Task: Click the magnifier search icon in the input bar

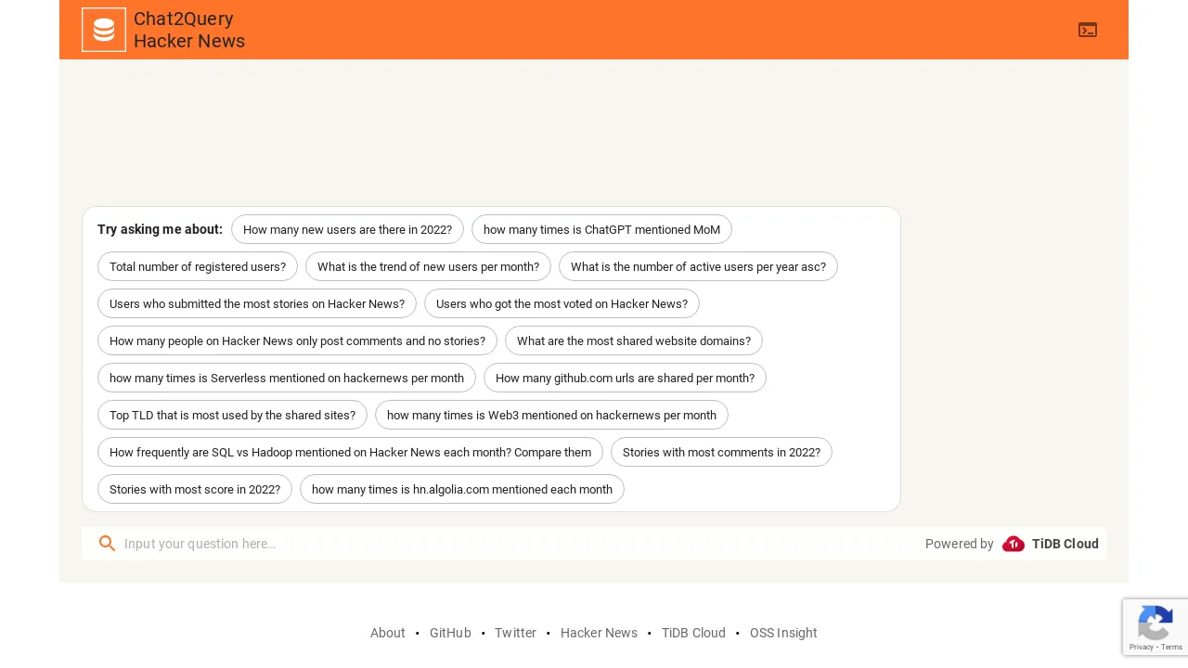Action: point(108,544)
